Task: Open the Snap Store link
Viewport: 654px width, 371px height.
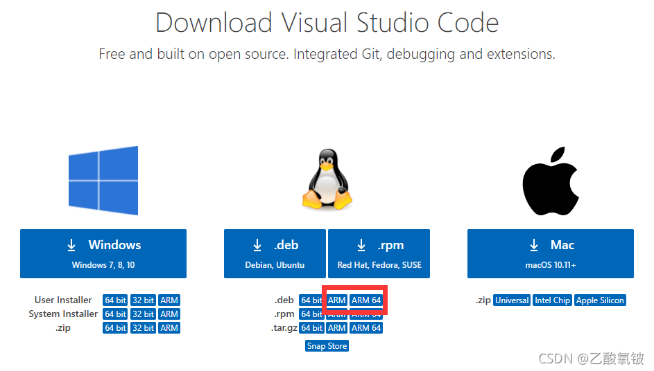Action: click(x=327, y=346)
